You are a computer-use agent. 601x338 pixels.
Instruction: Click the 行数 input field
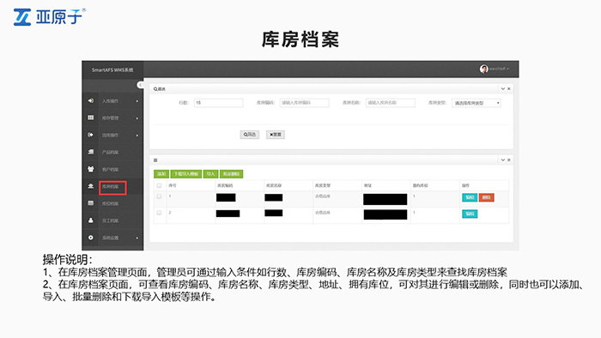218,103
